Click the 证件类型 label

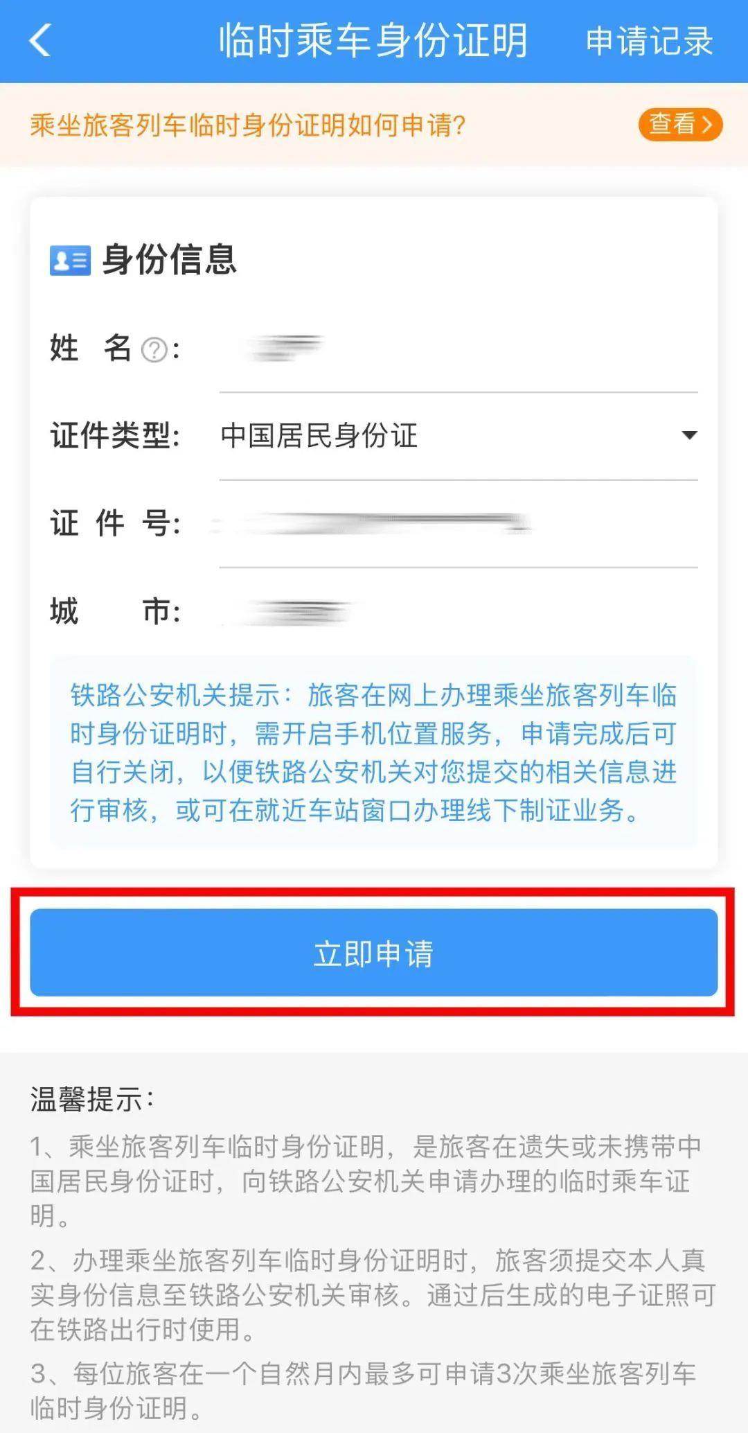pos(115,436)
